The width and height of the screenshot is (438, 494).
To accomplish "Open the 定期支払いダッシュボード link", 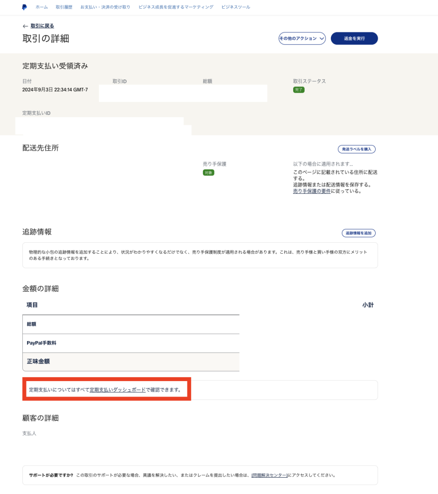I will (x=117, y=389).
